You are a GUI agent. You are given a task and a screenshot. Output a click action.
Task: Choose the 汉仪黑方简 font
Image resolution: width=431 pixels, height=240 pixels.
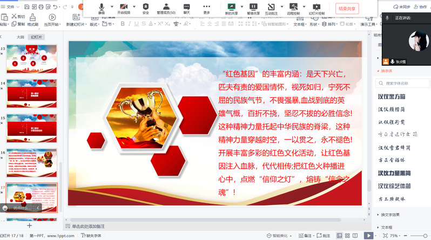coord(392,97)
